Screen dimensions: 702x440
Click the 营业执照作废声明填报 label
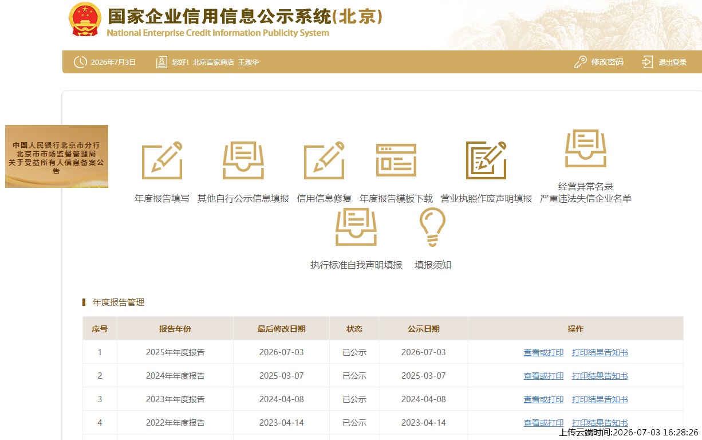[x=486, y=199]
